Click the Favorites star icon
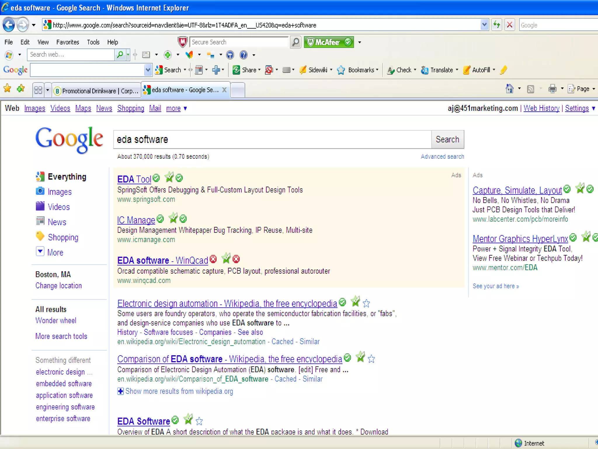Screen dimensions: 598x449 click(x=7, y=89)
